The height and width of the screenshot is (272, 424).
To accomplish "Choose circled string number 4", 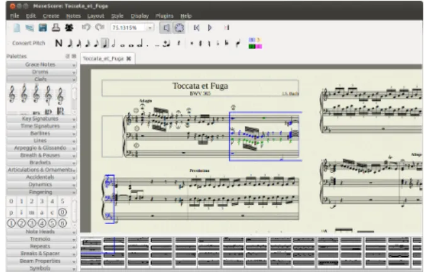I will click(42, 224).
